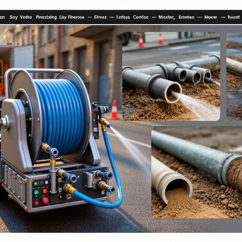Select 'Pinerbiing' in the top navigation bar

click(x=47, y=17)
